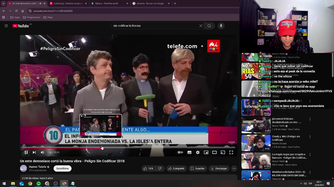
Task: Open the system volume tray icon
Action: pos(305,184)
